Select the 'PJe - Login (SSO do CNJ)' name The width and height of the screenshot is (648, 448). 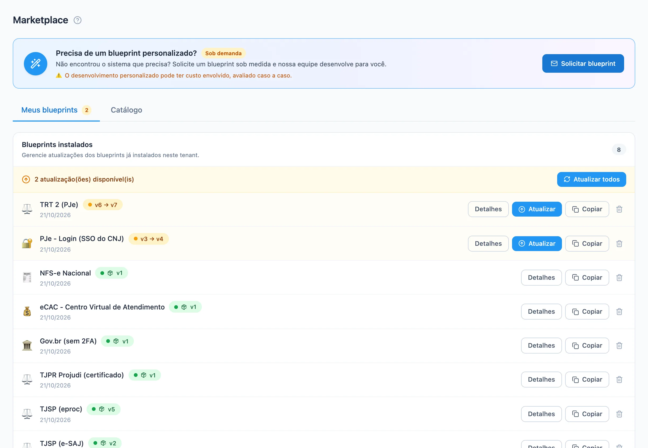[x=82, y=239]
